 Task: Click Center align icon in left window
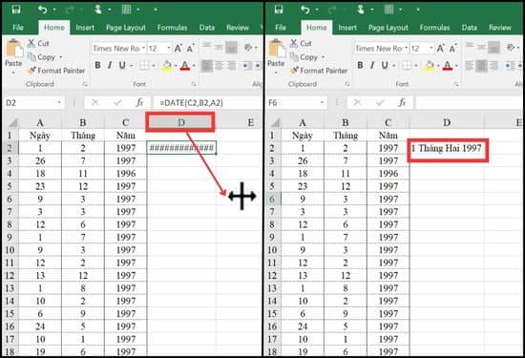pyautogui.click(x=220, y=65)
